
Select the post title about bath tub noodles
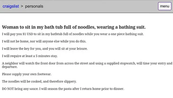pyautogui.click(x=74, y=27)
